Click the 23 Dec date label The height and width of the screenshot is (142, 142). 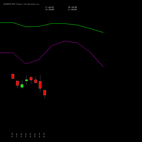(35, 135)
